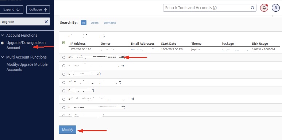282x140 pixels.
Task: Switch Search By to Users
Action: pos(94,23)
